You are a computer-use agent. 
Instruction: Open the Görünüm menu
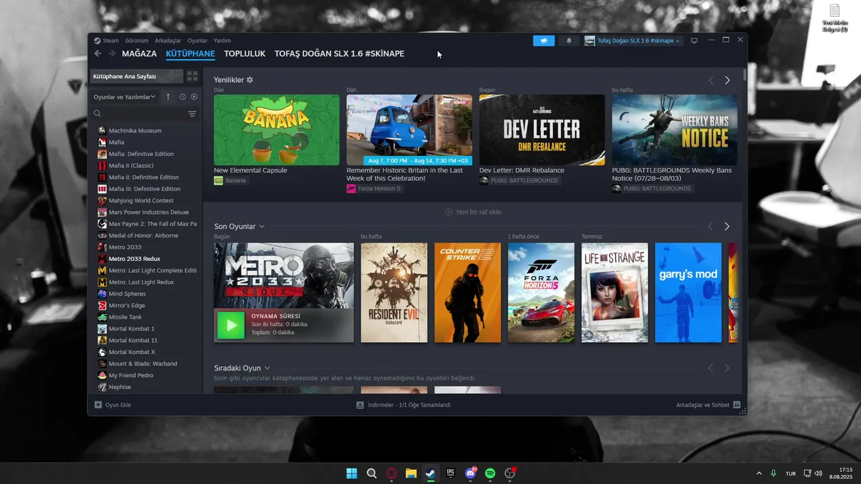[x=137, y=41]
